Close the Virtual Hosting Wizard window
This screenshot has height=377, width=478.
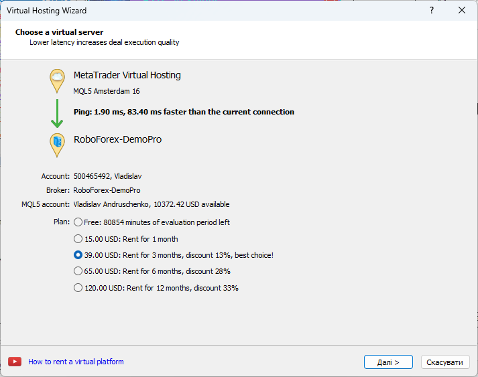point(462,11)
